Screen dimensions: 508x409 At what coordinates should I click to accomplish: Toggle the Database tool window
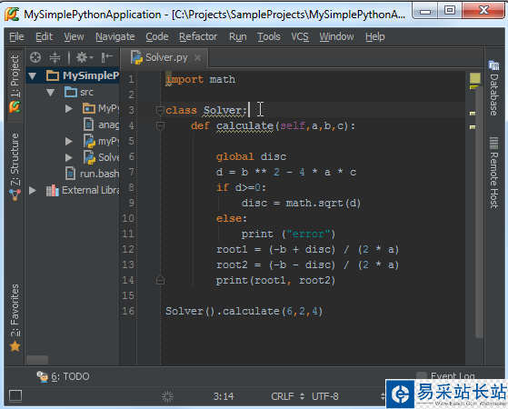[494, 88]
